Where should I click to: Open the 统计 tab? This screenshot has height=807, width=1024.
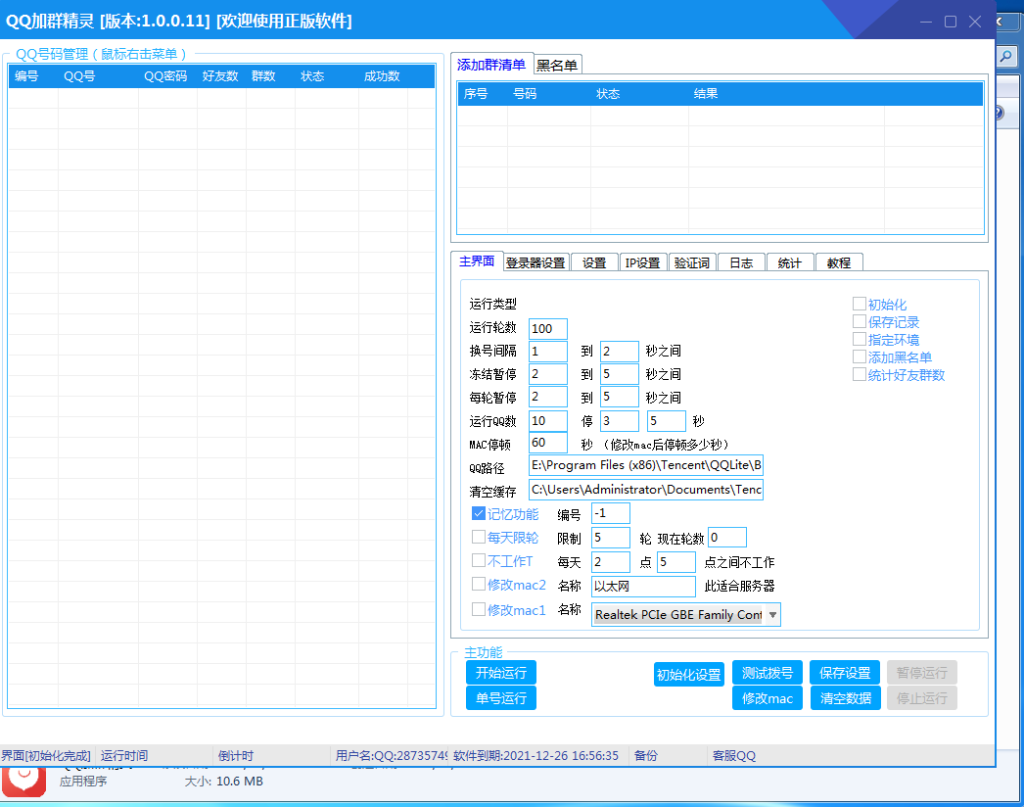coord(790,262)
